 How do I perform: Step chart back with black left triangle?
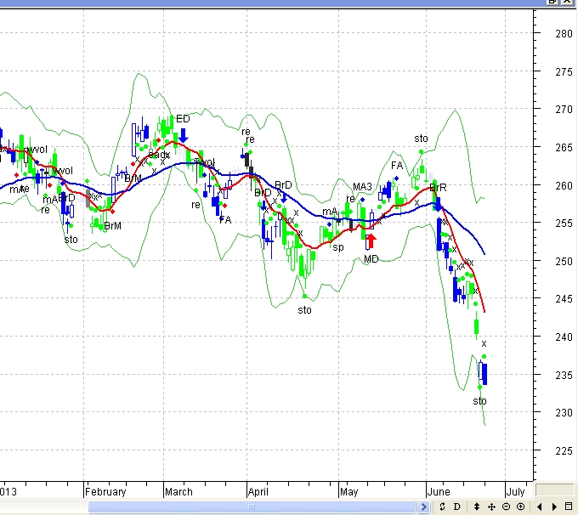(x=540, y=507)
